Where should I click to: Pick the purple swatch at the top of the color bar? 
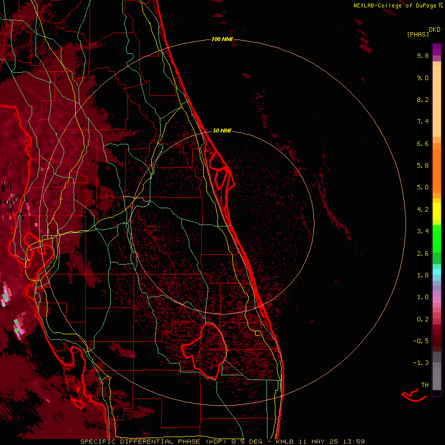(437, 49)
